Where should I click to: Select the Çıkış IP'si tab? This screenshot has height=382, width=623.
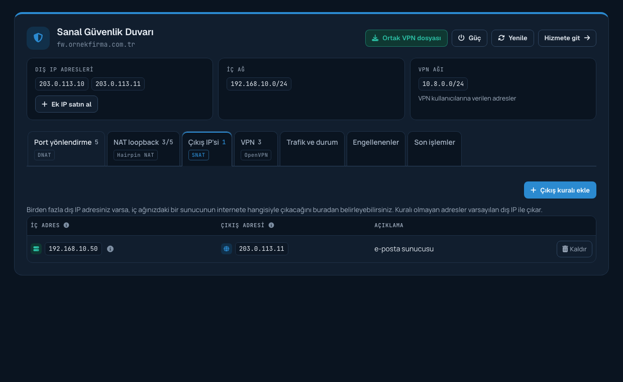coord(207,149)
